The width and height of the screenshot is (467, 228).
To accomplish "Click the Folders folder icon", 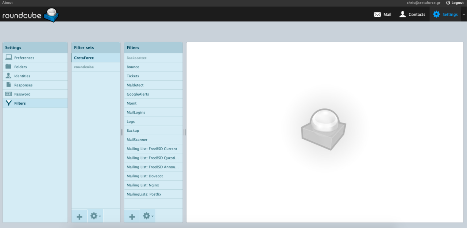I will coord(8,66).
